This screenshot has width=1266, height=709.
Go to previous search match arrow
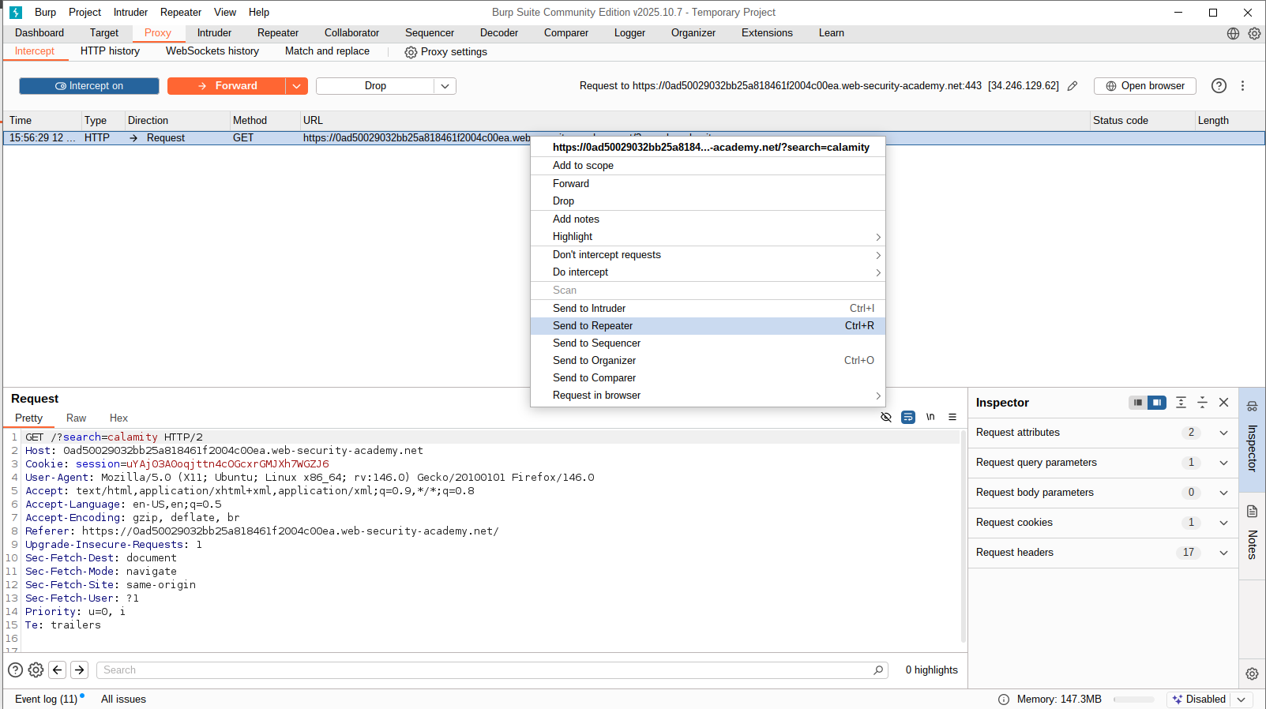[58, 670]
